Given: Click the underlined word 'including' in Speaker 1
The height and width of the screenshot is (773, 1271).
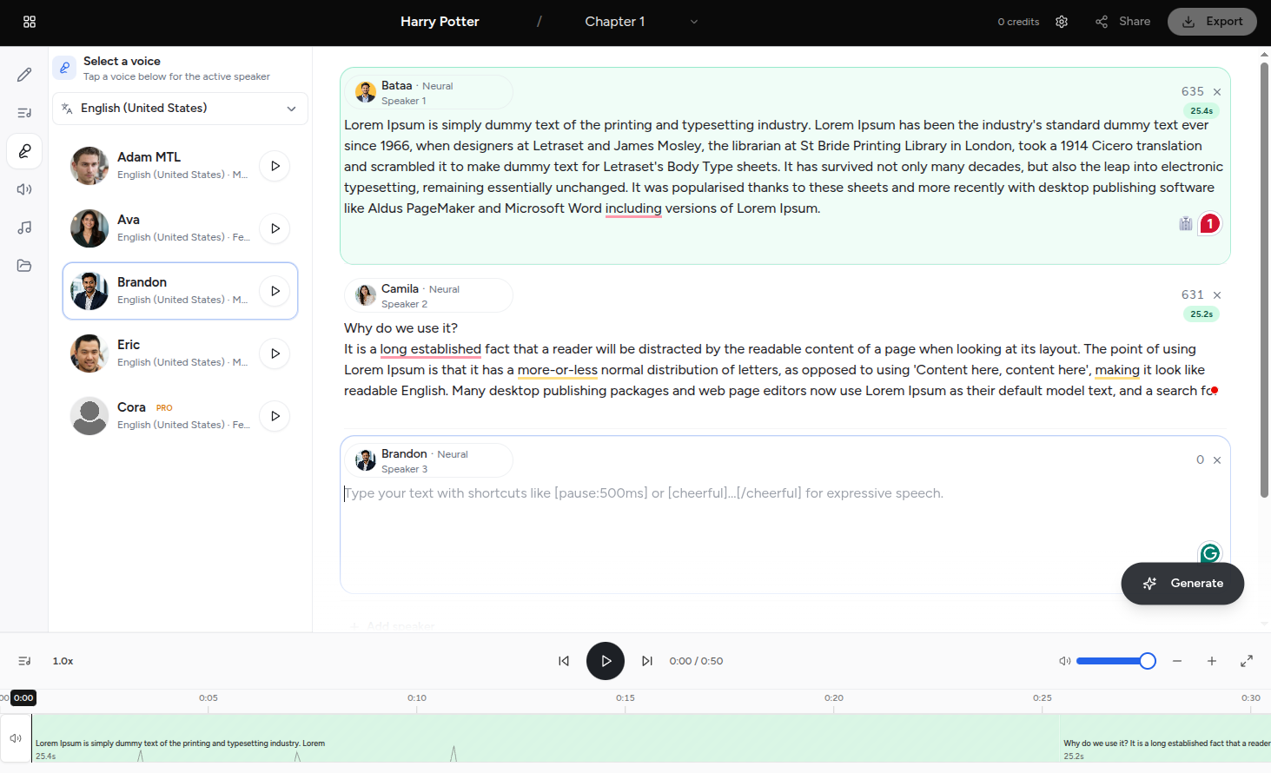Looking at the screenshot, I should (x=633, y=208).
